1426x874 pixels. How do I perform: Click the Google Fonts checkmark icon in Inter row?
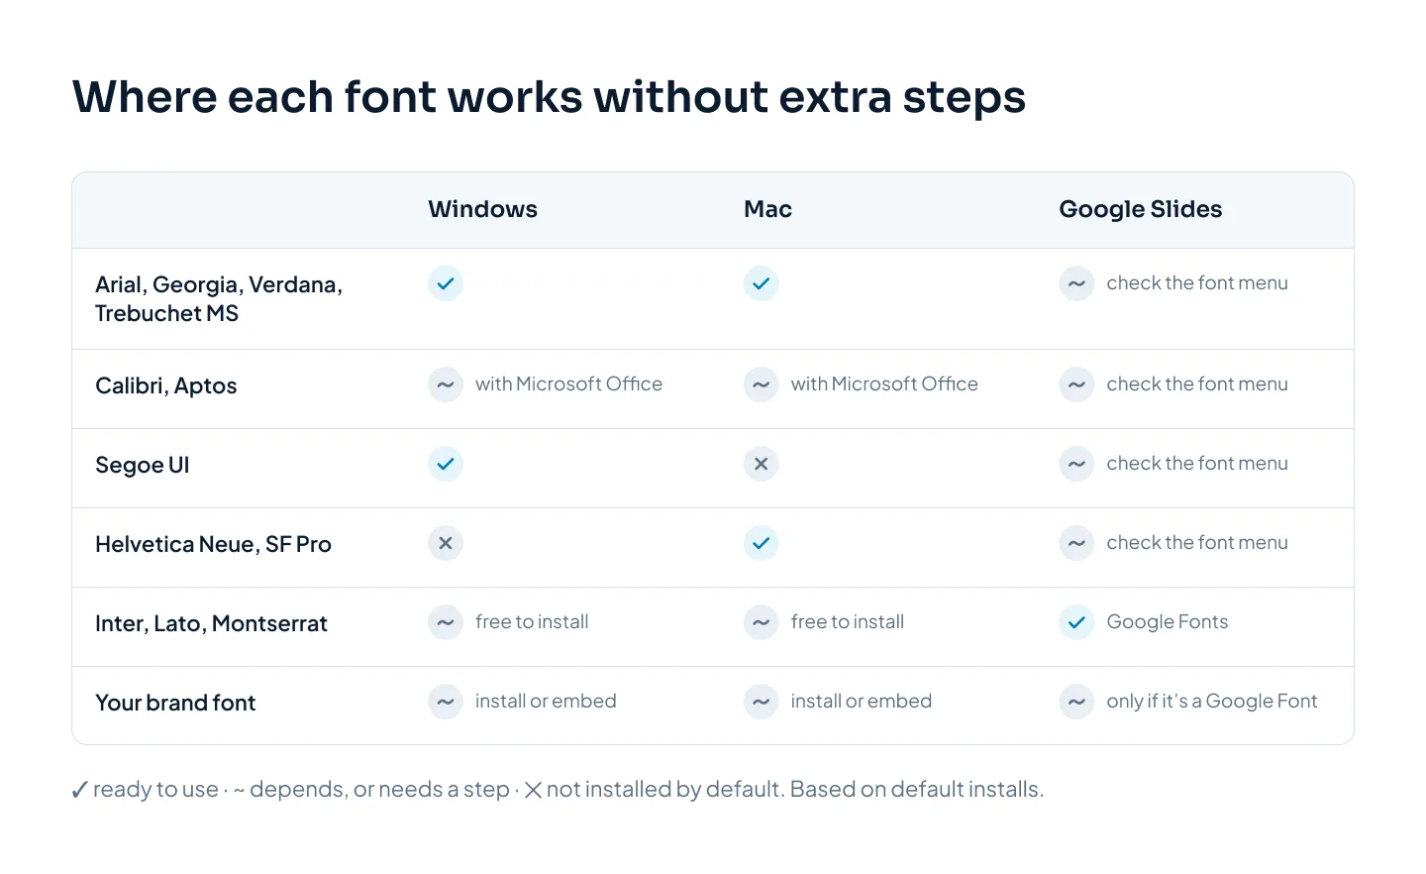tap(1076, 622)
